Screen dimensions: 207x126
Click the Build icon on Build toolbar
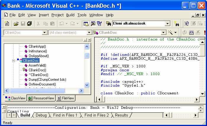191,32
